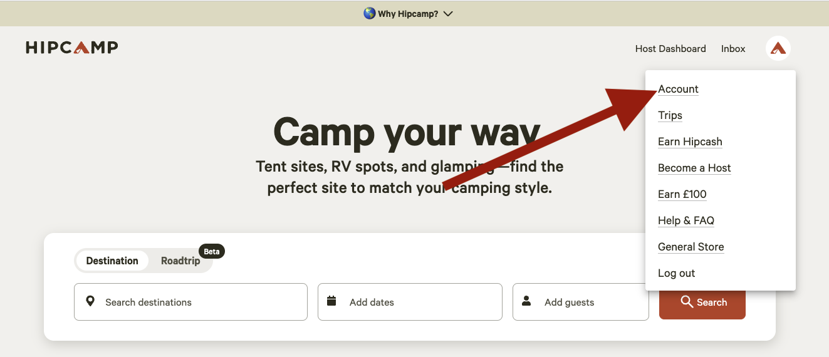Switch to the Destination tab
829x357 pixels.
(112, 261)
